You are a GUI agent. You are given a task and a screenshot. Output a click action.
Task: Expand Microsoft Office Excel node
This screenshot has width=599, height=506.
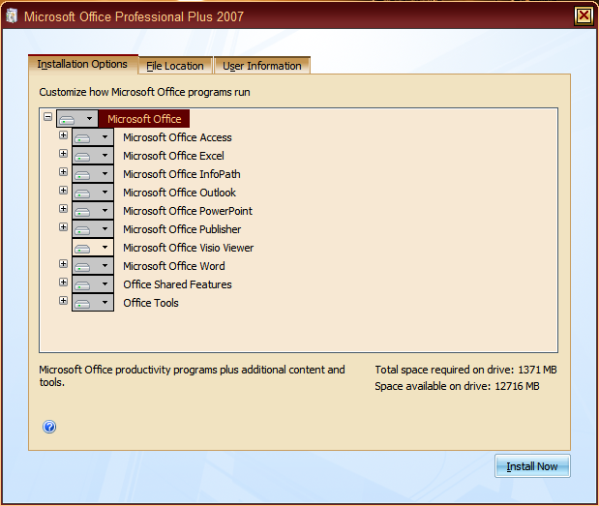coord(64,153)
